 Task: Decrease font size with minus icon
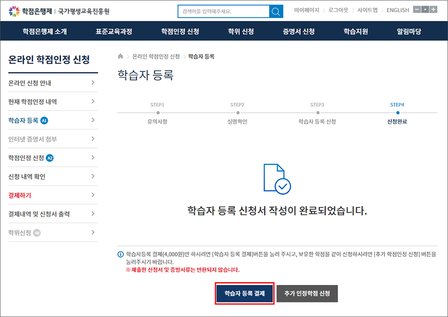[417, 10]
